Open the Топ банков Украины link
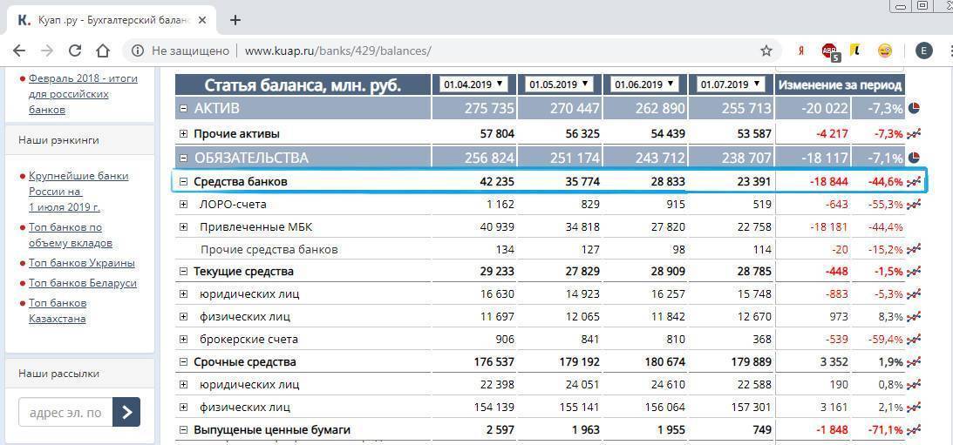Image resolution: width=953 pixels, height=445 pixels. point(81,263)
